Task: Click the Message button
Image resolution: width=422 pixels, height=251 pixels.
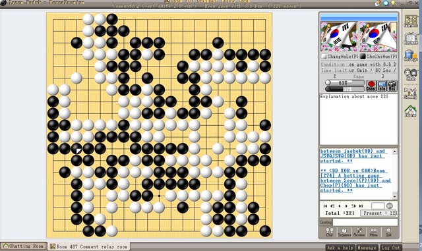Action: (367, 248)
